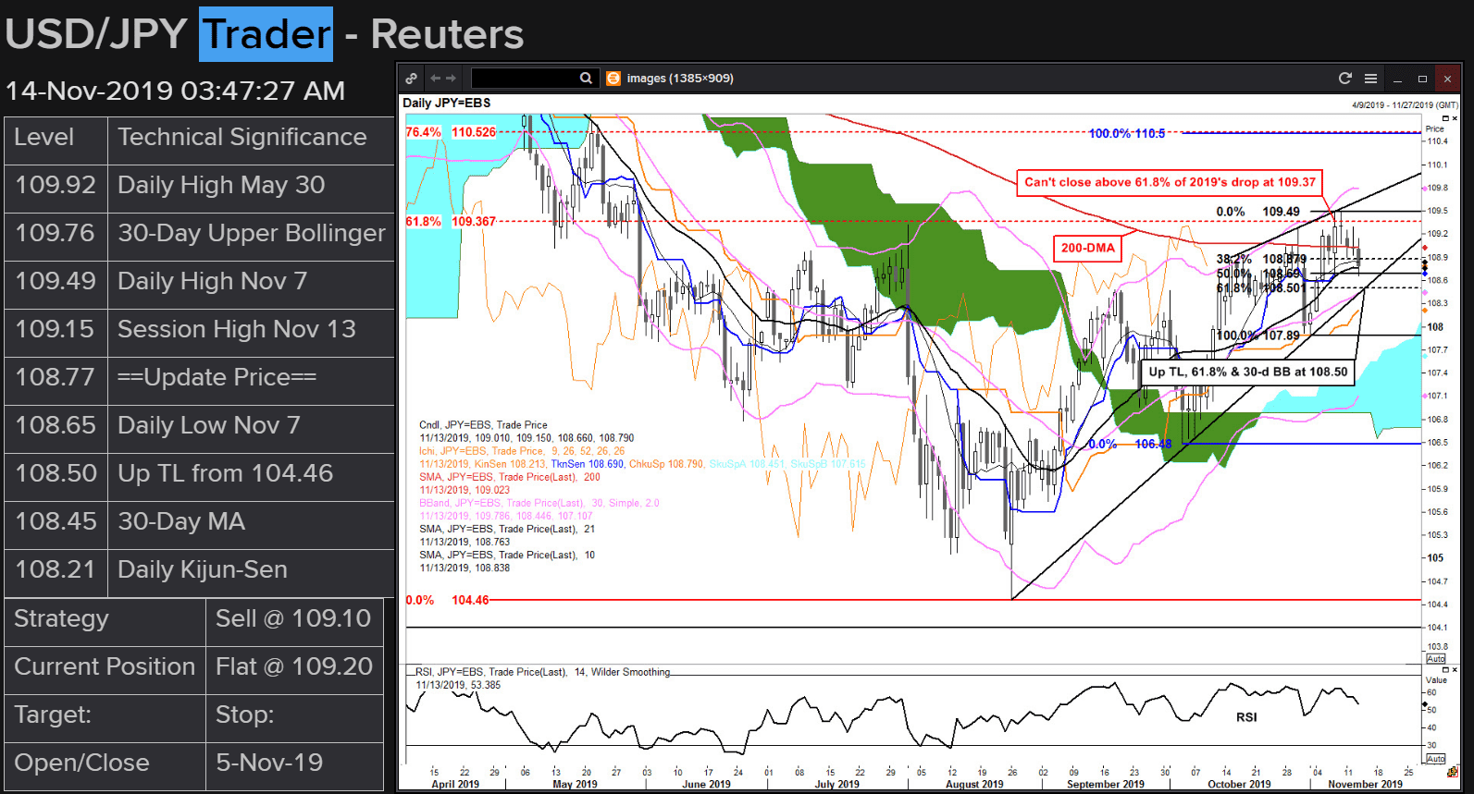This screenshot has height=794, width=1474.
Task: Click the Technical Significance column header
Action: point(251,140)
